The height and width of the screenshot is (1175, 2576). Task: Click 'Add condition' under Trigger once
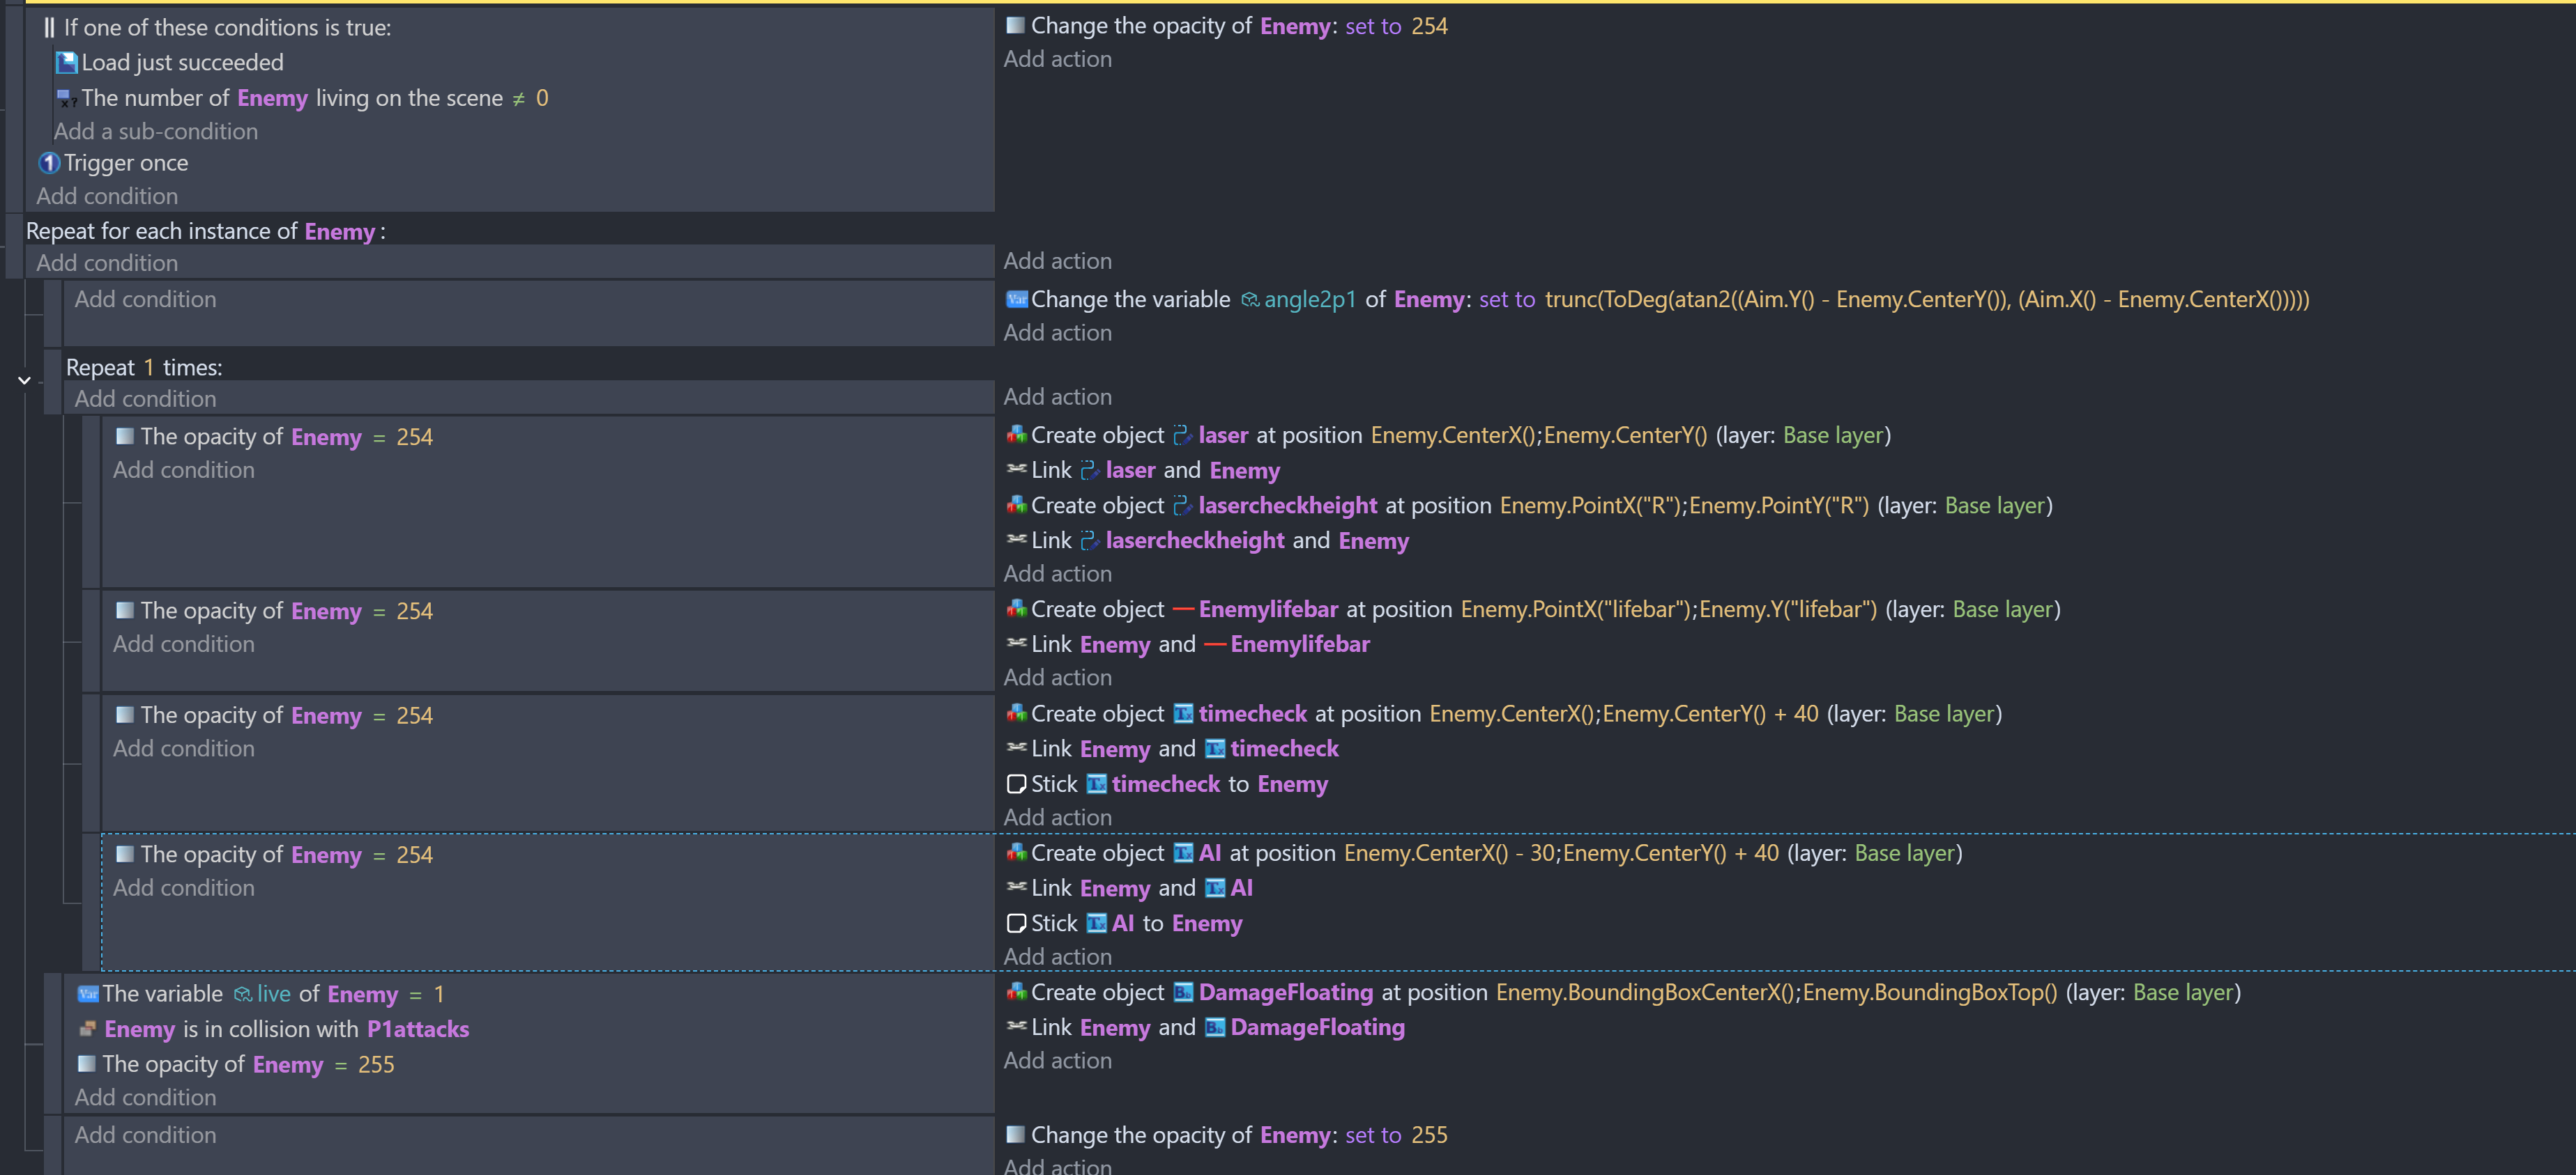coord(107,197)
